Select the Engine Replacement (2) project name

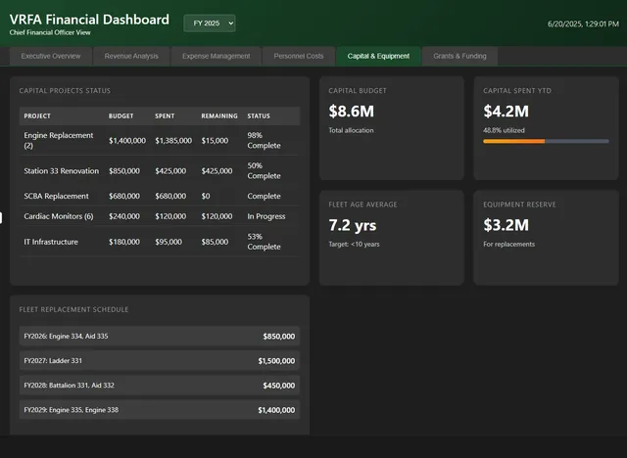point(59,141)
